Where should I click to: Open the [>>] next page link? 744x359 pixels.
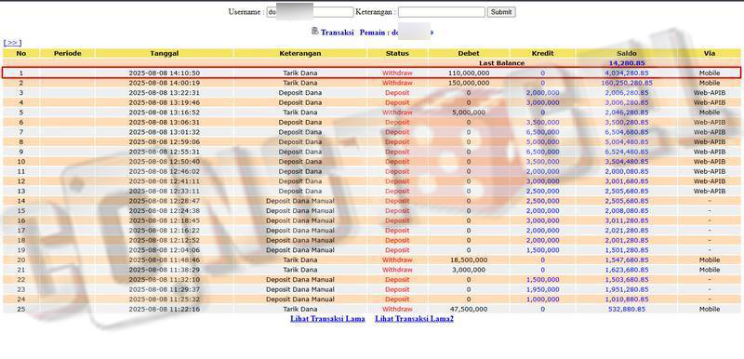pyautogui.click(x=12, y=43)
